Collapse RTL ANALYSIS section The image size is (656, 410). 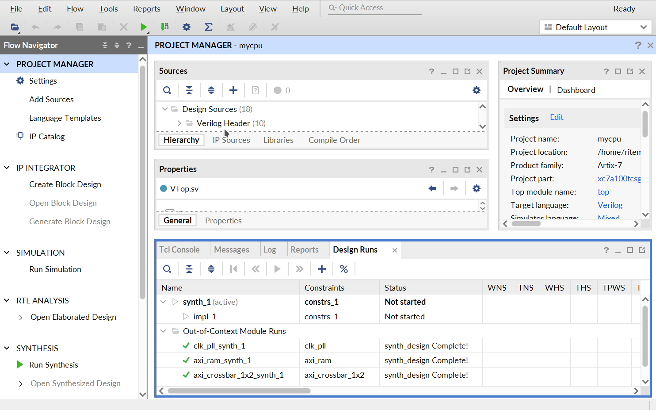pyautogui.click(x=7, y=300)
